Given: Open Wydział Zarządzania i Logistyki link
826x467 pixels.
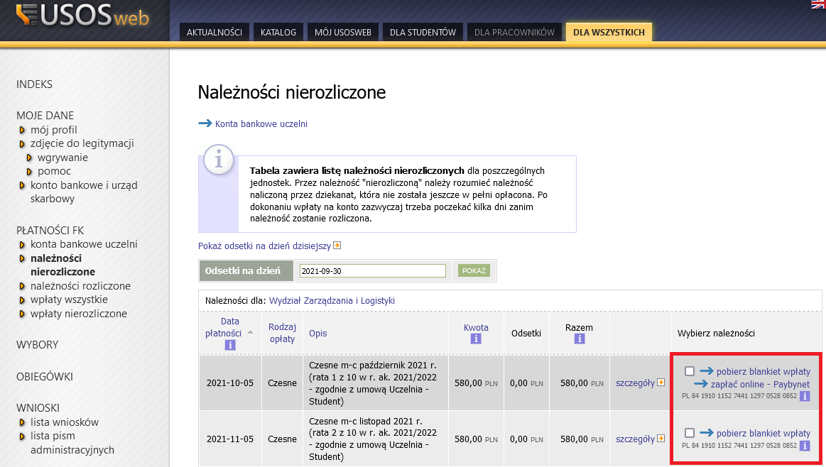Looking at the screenshot, I should pyautogui.click(x=332, y=301).
